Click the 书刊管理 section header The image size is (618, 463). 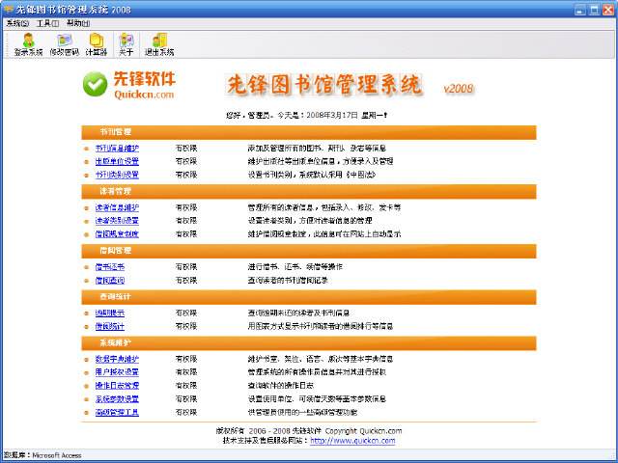(x=309, y=132)
